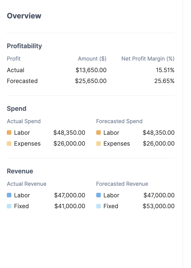Click the Forecasted row label in Profitability
Screen dimensions: 191x268
pos(22,81)
